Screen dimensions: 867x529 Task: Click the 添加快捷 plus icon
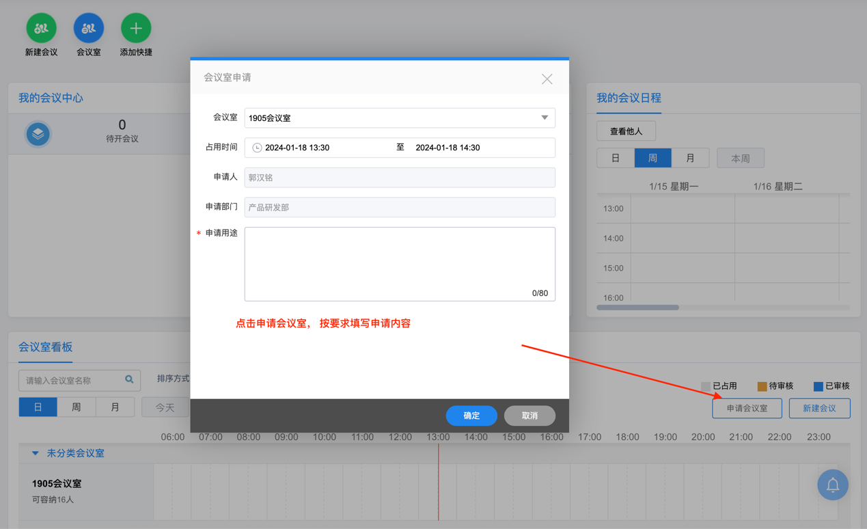pyautogui.click(x=136, y=29)
